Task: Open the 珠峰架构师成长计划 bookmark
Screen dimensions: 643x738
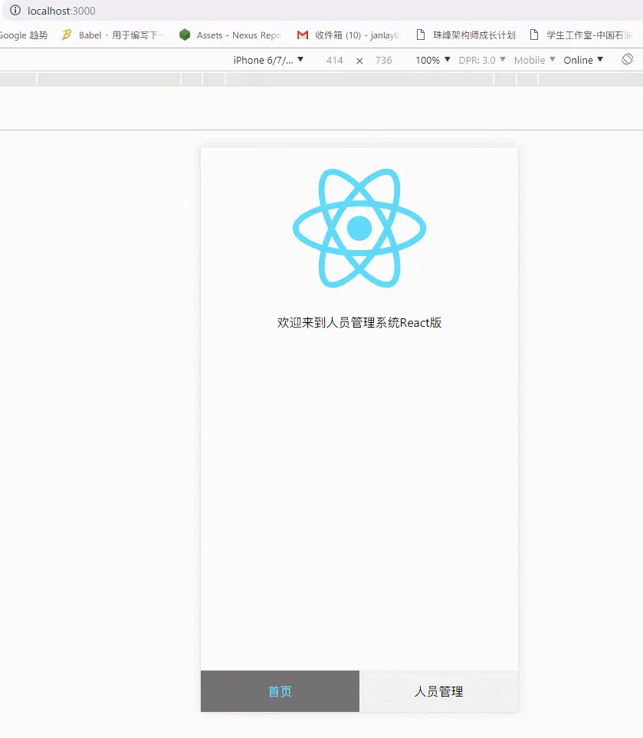Action: point(466,35)
